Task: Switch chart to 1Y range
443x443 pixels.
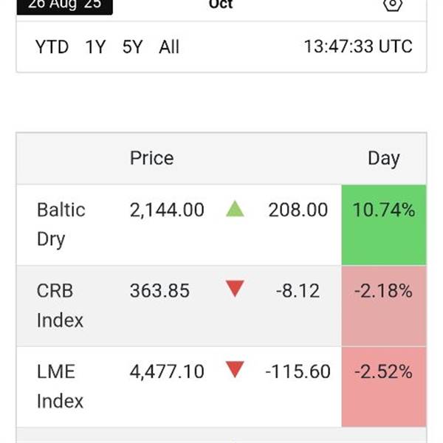Action: (x=95, y=47)
